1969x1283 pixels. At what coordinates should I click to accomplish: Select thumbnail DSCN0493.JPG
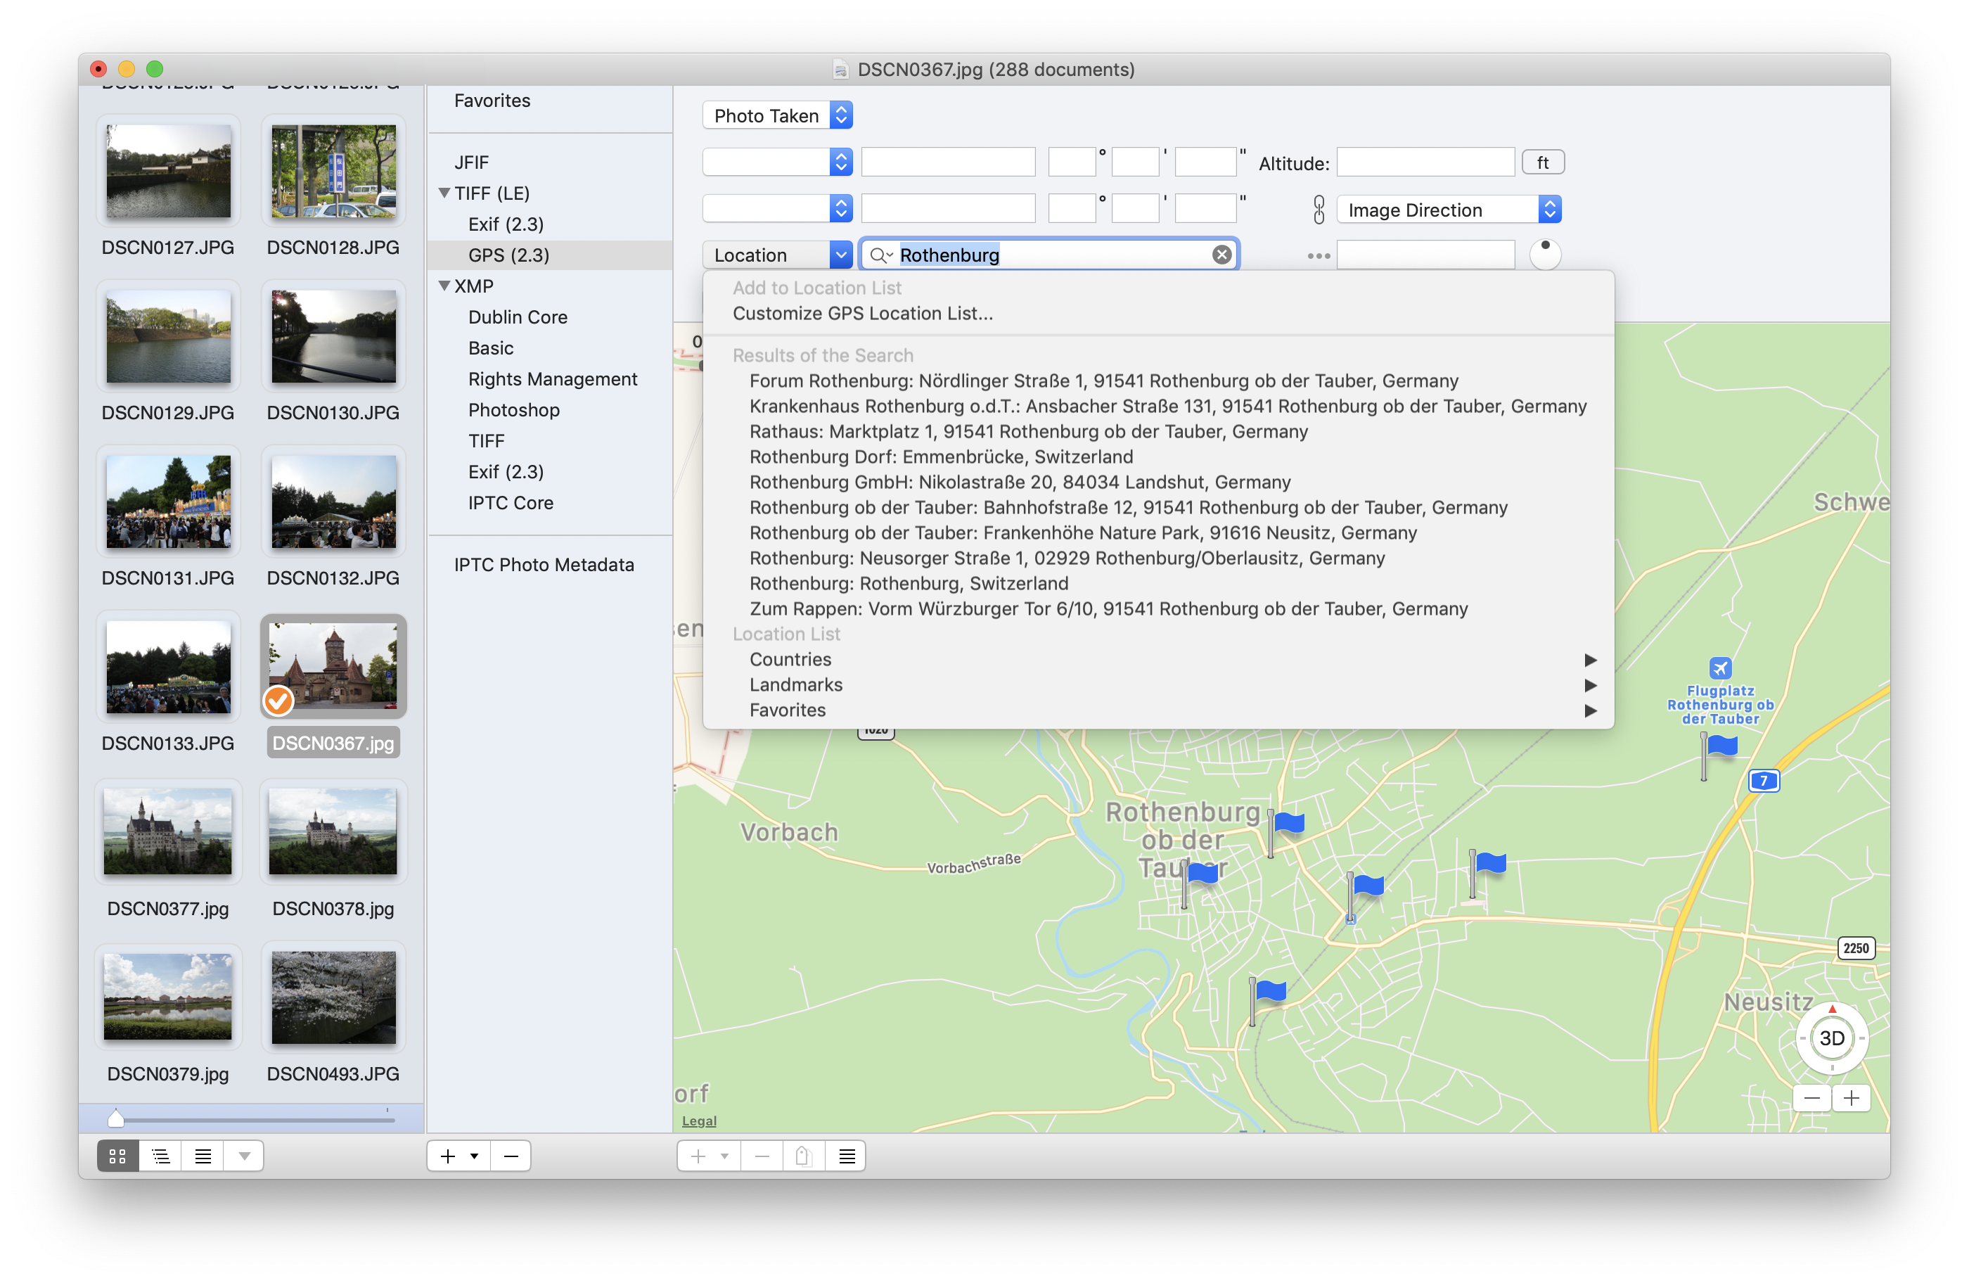[x=333, y=997]
